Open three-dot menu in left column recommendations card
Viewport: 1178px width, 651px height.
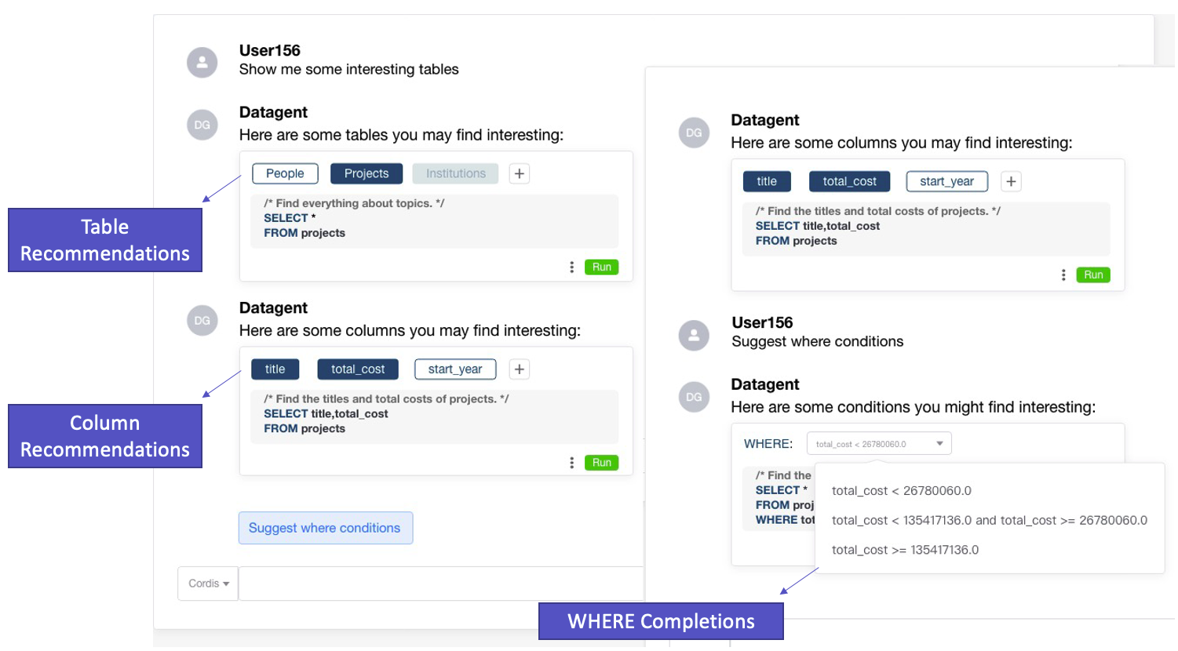(x=571, y=463)
